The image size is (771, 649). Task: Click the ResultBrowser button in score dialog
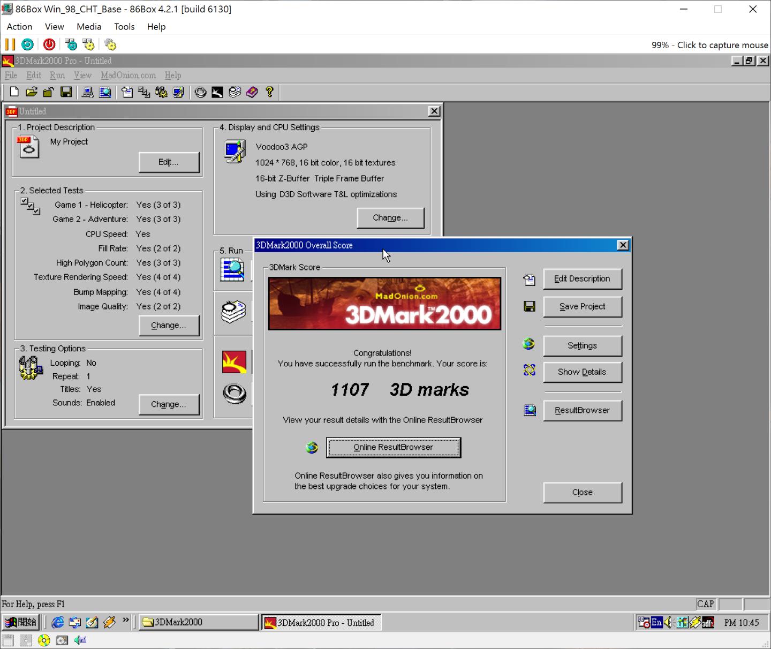pos(583,411)
